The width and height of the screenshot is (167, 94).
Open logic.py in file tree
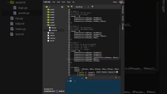tap(54, 28)
